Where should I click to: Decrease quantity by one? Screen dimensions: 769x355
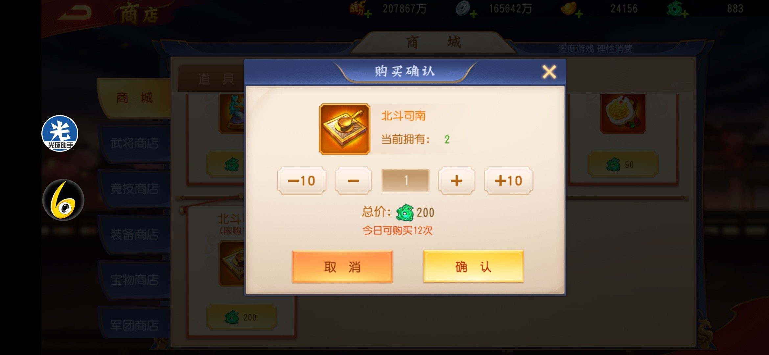[x=353, y=180]
